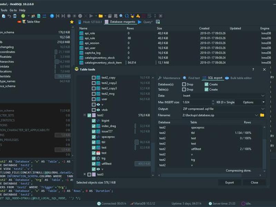
Task: Browse for file with Filename folder icon
Action: click(262, 115)
